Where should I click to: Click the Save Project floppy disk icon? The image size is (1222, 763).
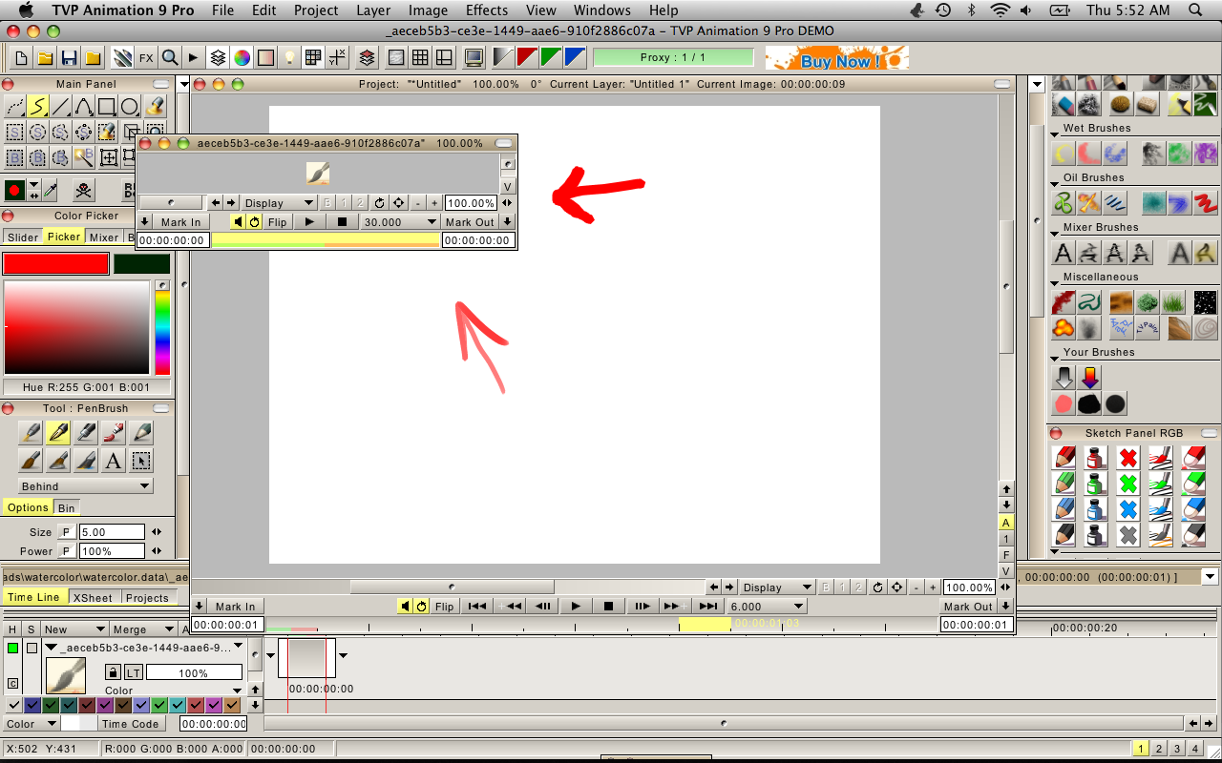[69, 58]
